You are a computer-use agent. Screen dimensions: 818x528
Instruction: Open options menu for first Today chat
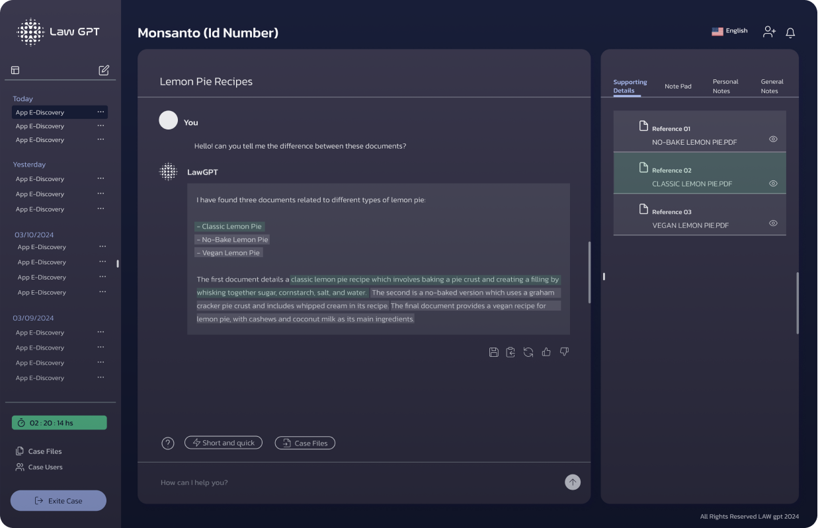coord(101,112)
